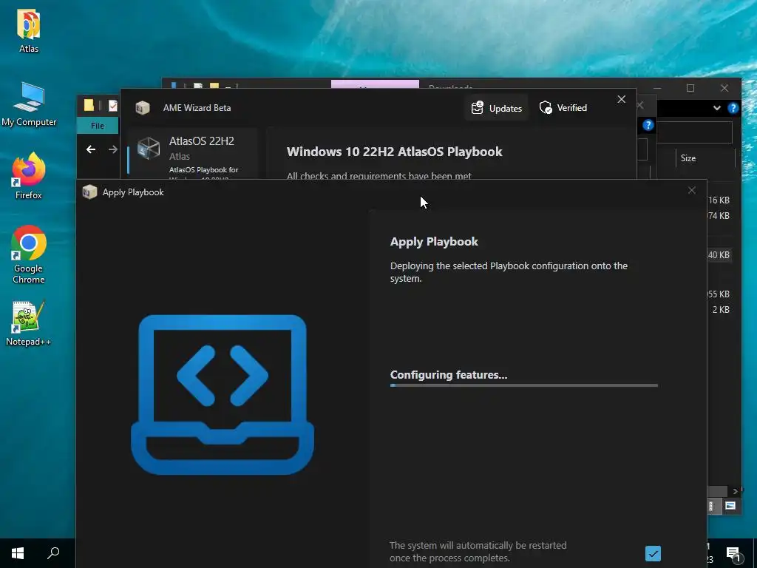The height and width of the screenshot is (568, 757).
Task: Click the Configuring features progress bar
Action: coord(524,385)
